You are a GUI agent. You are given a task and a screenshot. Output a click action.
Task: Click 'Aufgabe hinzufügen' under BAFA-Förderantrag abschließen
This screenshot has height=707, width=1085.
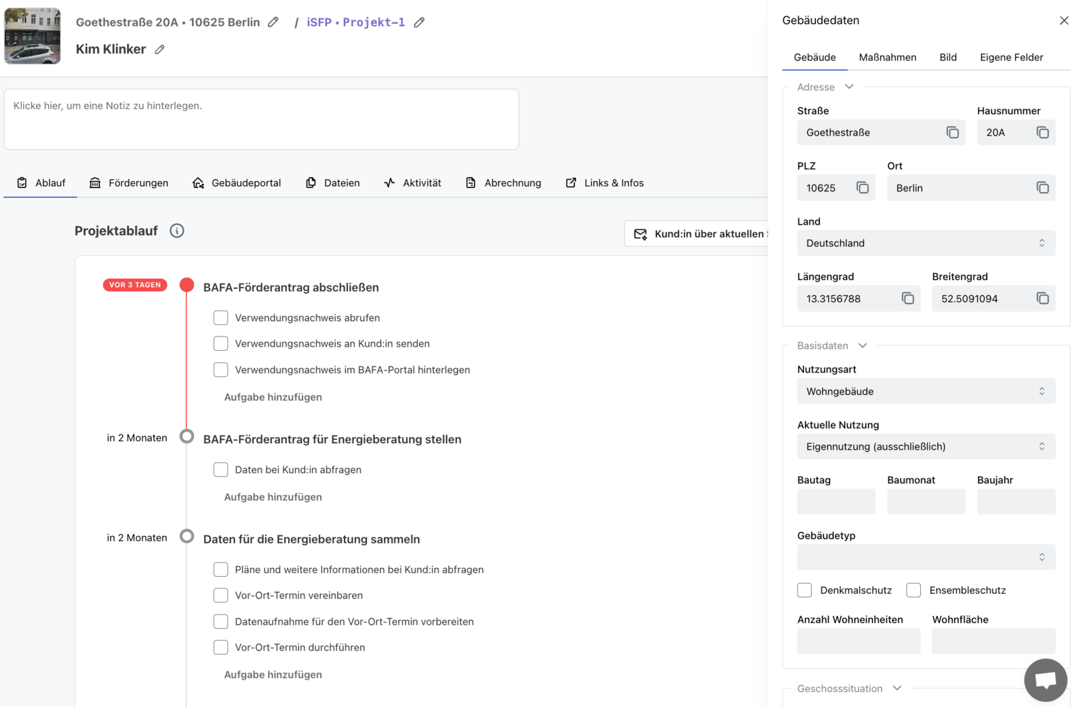[273, 397]
